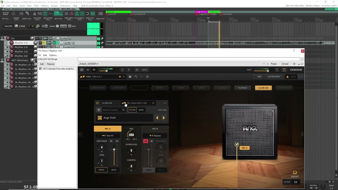Viewport: 338px width, 190px height.
Task: Select the Rhythm 3 DI track
Action: (x=21, y=51)
